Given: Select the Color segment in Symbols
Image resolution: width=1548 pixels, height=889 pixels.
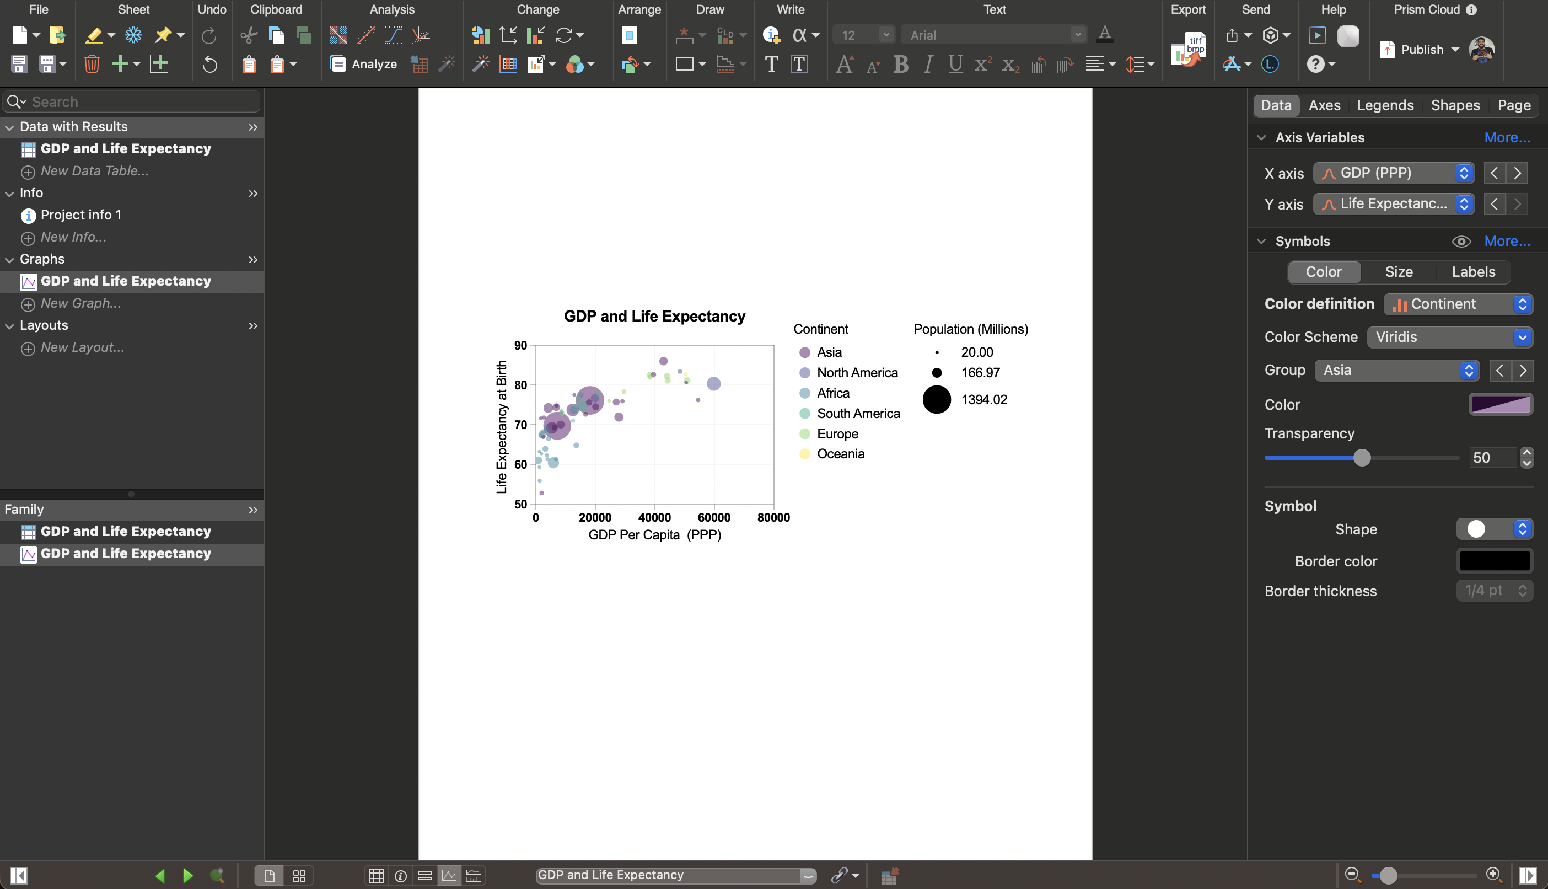Looking at the screenshot, I should (1324, 272).
